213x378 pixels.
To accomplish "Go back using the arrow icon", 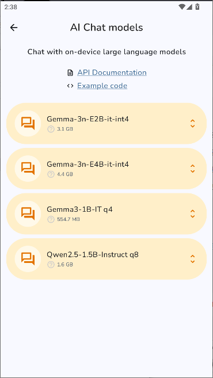I will click(x=14, y=28).
